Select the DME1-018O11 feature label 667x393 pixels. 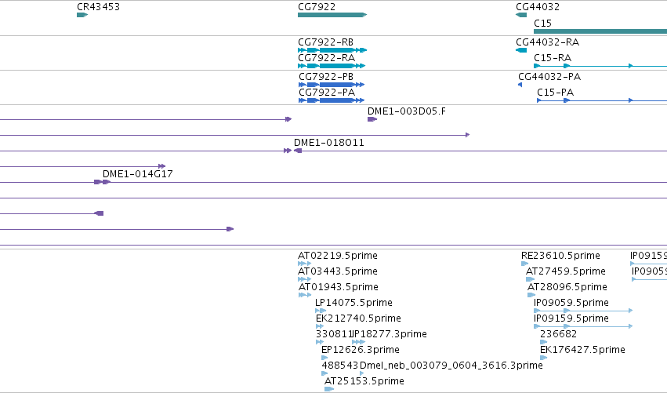click(329, 143)
